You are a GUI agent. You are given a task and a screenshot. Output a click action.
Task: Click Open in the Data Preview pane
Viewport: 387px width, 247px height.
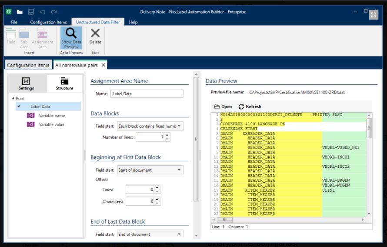(x=223, y=107)
